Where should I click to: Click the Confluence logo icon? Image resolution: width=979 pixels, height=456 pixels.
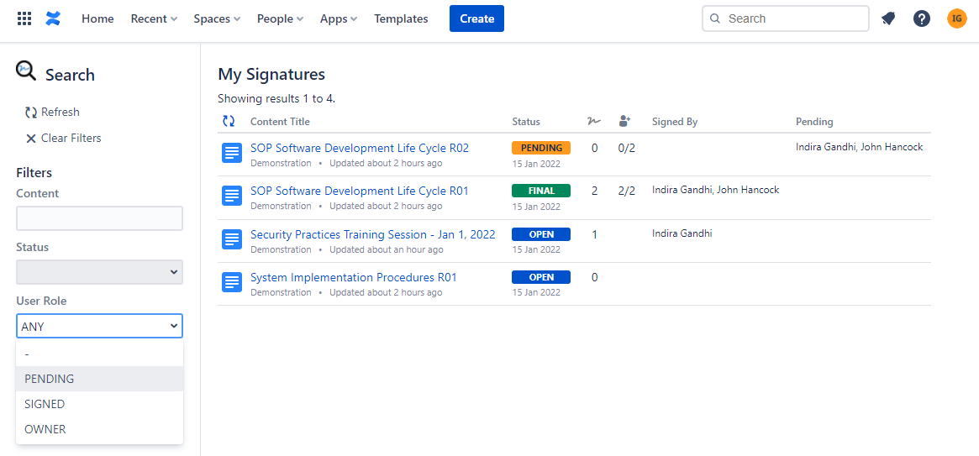tap(54, 18)
